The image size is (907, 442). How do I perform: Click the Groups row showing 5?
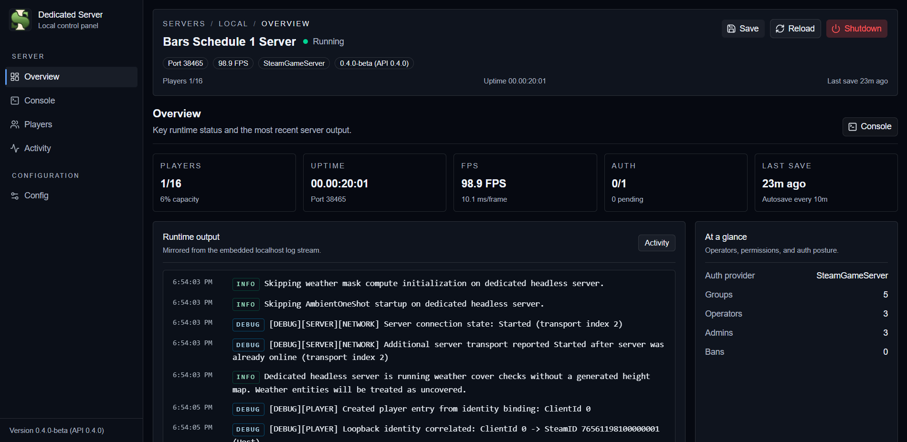[x=797, y=295]
